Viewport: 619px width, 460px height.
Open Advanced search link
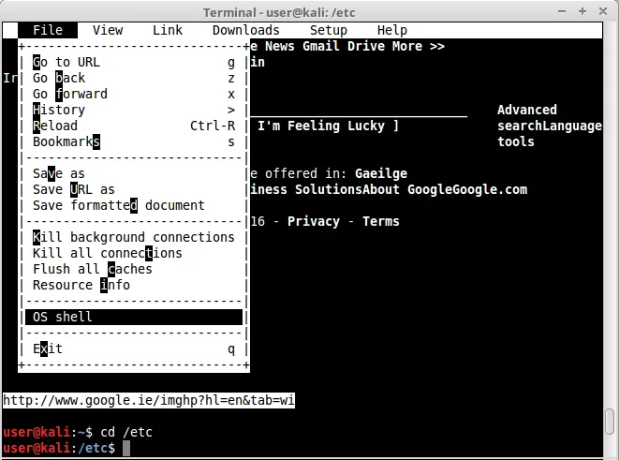tap(526, 118)
